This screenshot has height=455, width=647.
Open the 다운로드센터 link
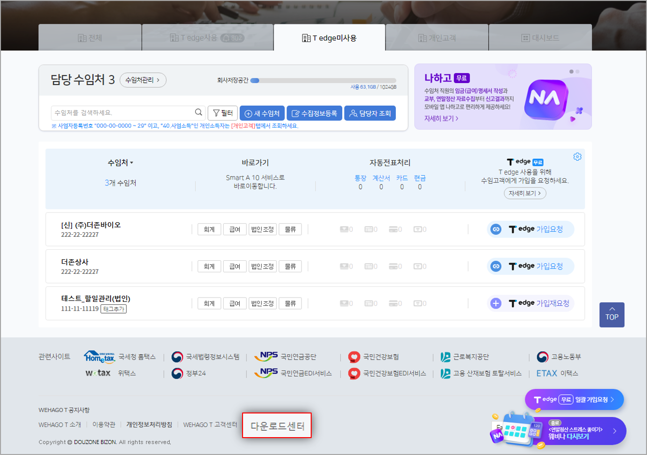point(277,426)
